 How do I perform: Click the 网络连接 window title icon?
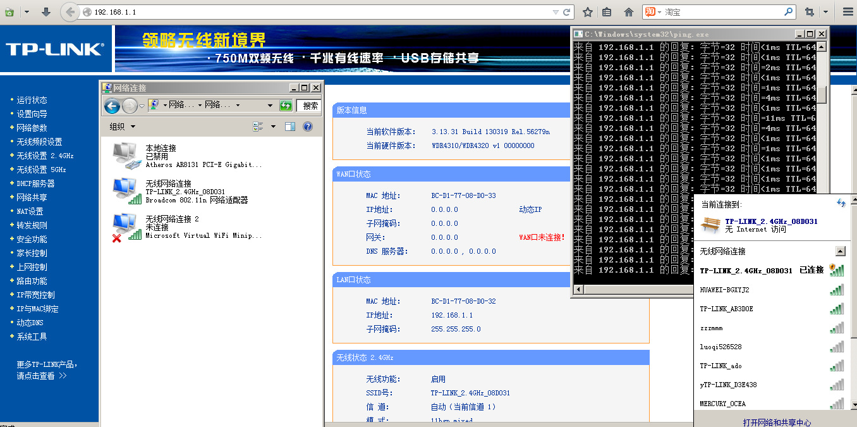coord(107,88)
